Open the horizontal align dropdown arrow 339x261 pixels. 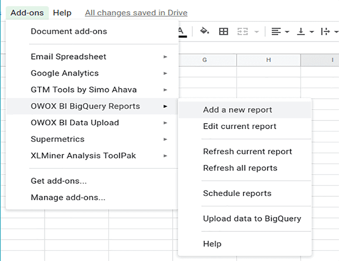point(287,32)
